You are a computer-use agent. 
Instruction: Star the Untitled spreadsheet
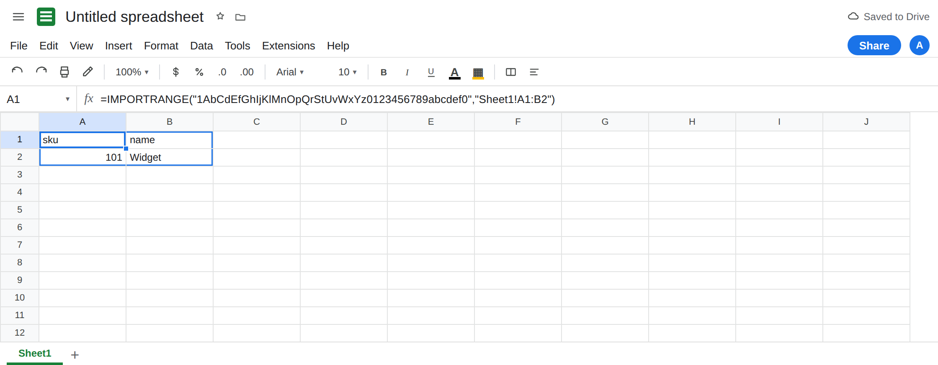click(x=220, y=16)
